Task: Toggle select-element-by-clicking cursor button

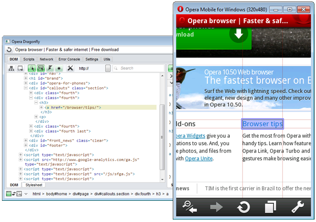Action: [x=32, y=68]
